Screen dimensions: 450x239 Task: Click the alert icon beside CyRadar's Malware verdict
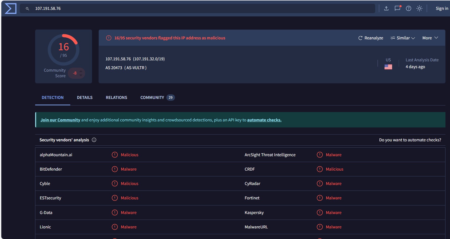320,183
